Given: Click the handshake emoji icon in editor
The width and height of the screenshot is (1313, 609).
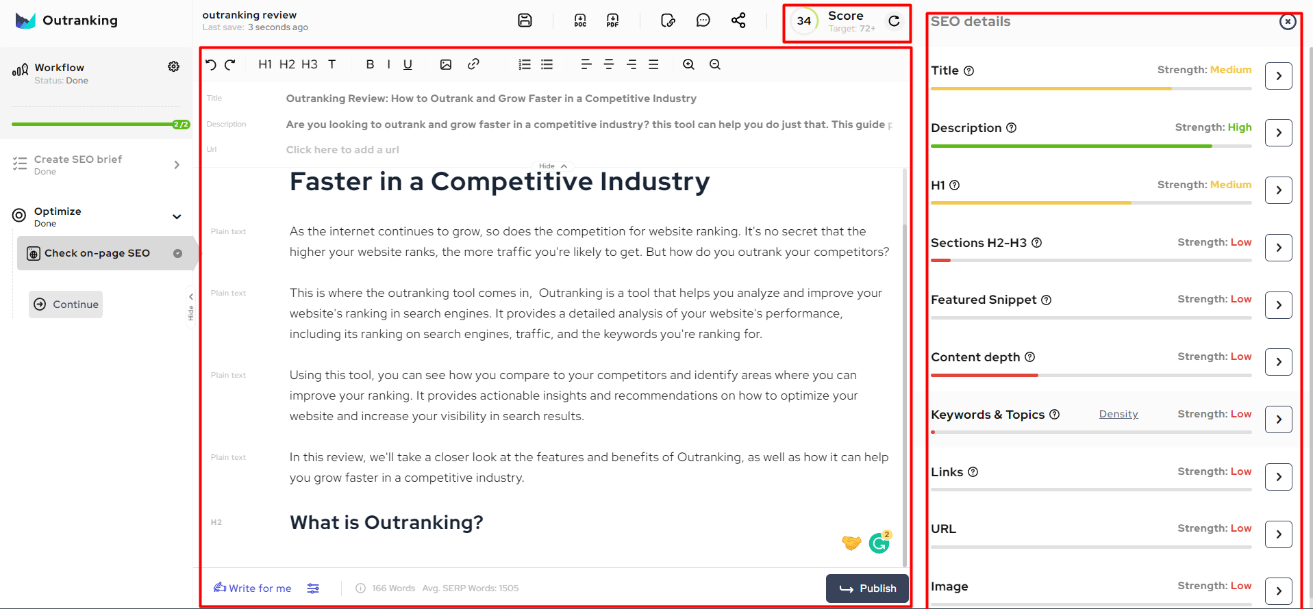Looking at the screenshot, I should (x=851, y=543).
